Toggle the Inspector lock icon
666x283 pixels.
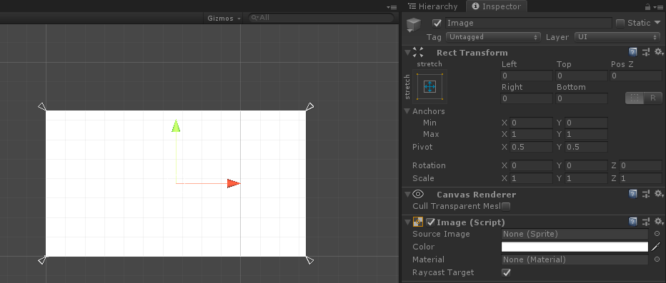(647, 6)
